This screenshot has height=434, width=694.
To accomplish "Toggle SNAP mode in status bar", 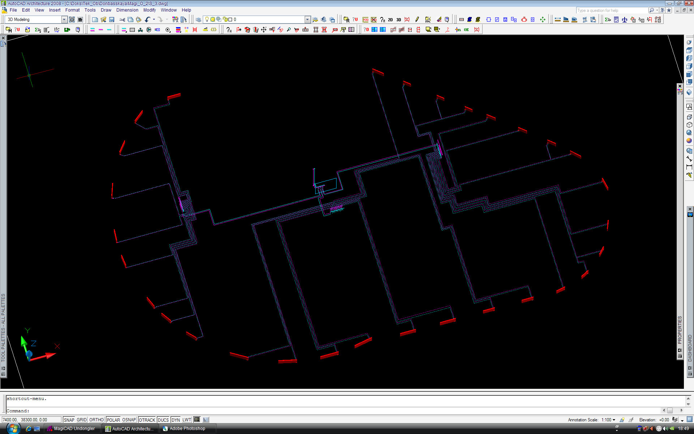I will [69, 420].
